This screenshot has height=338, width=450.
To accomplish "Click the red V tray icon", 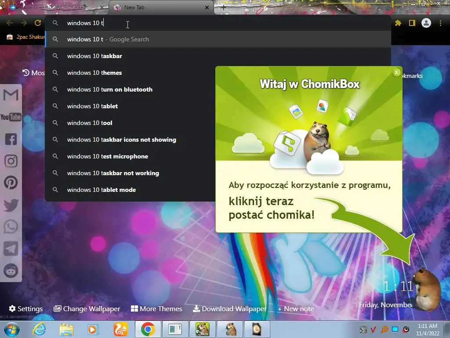I will point(374,329).
